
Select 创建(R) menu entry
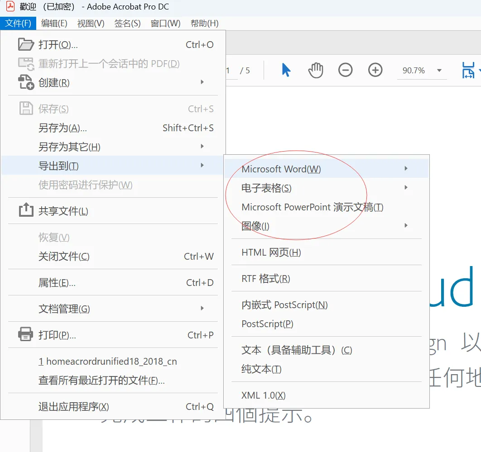click(113, 82)
